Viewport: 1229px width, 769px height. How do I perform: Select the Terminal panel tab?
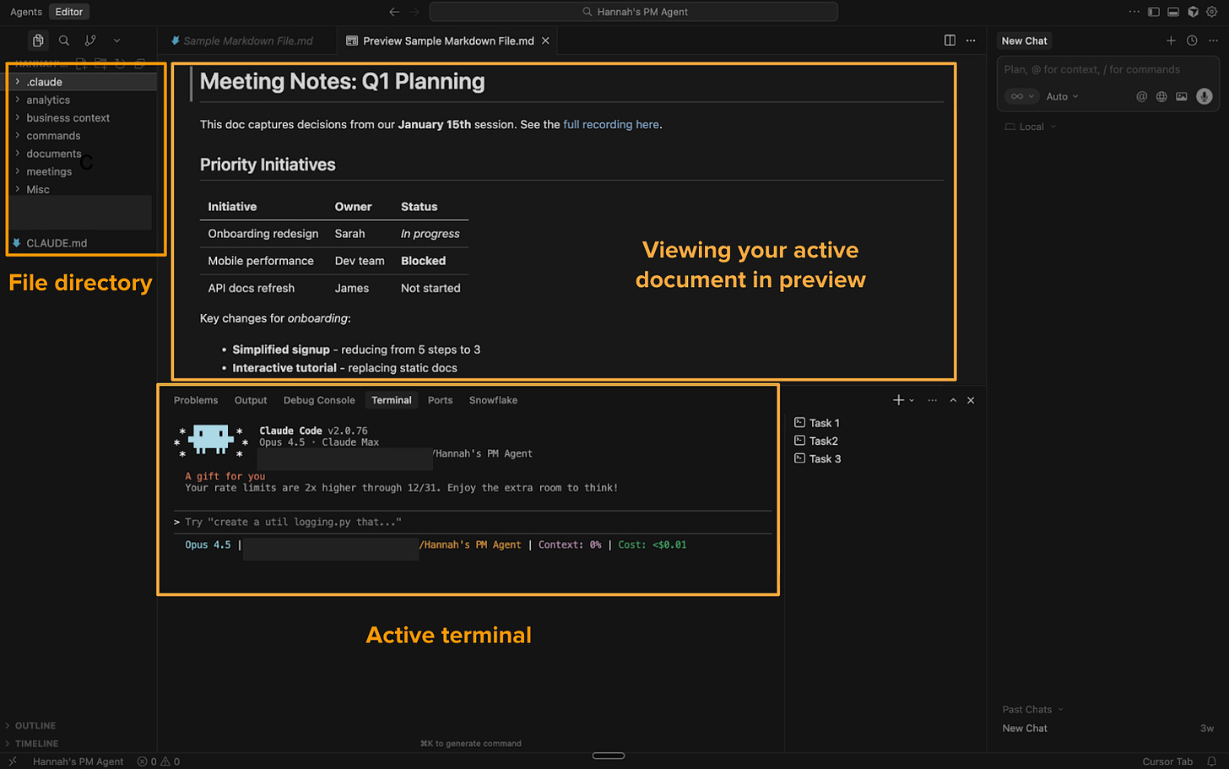click(x=392, y=400)
